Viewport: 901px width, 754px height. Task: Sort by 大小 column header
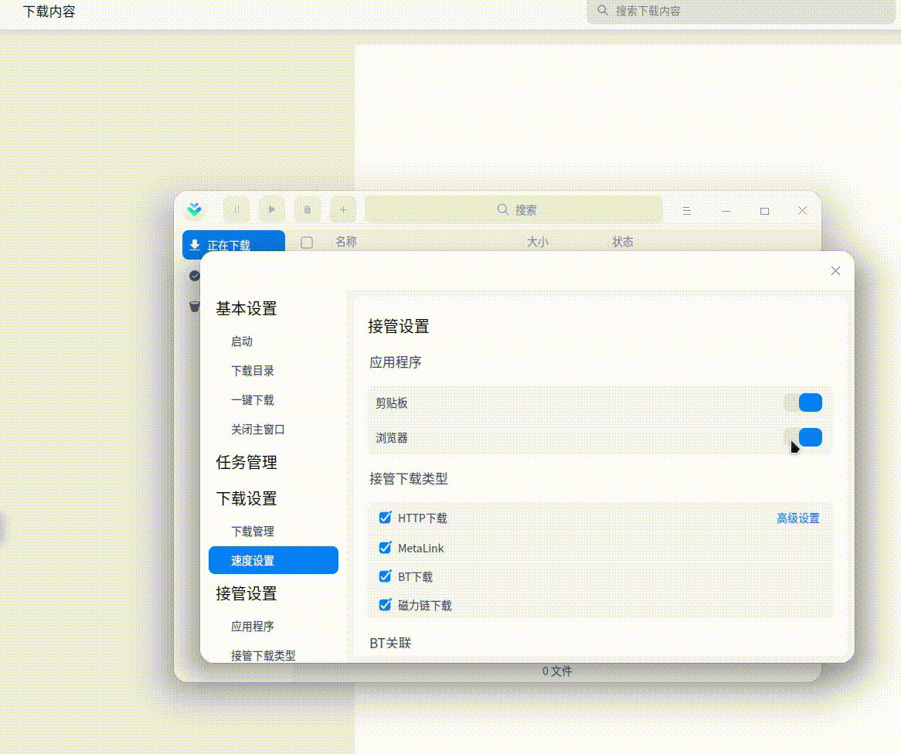coord(538,242)
